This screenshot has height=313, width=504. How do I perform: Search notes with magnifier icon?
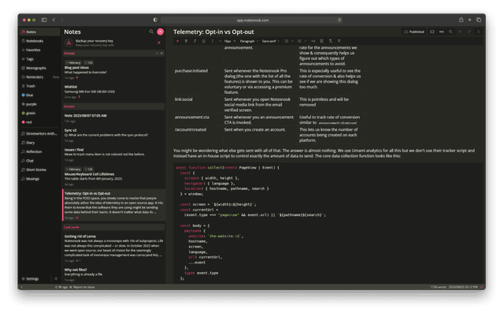(151, 32)
